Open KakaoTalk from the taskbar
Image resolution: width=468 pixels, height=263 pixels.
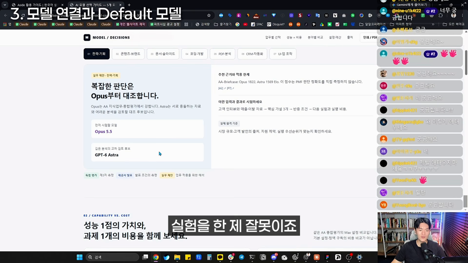click(220, 257)
